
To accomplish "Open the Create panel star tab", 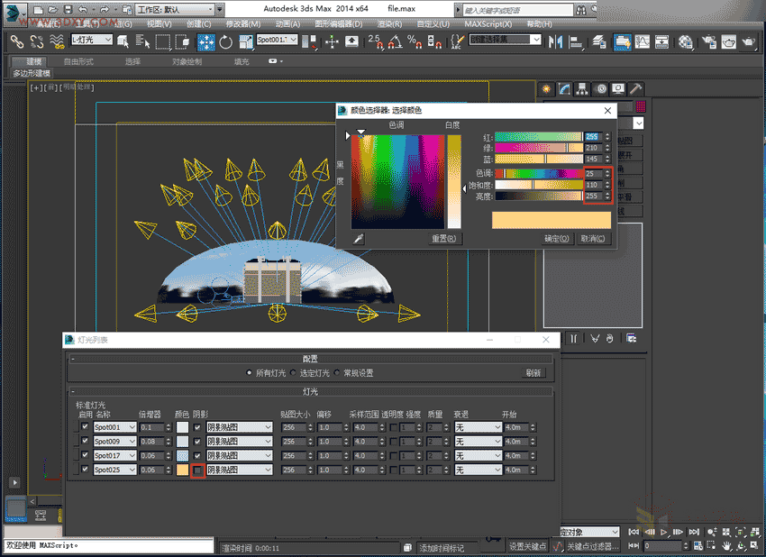I will pyautogui.click(x=546, y=88).
